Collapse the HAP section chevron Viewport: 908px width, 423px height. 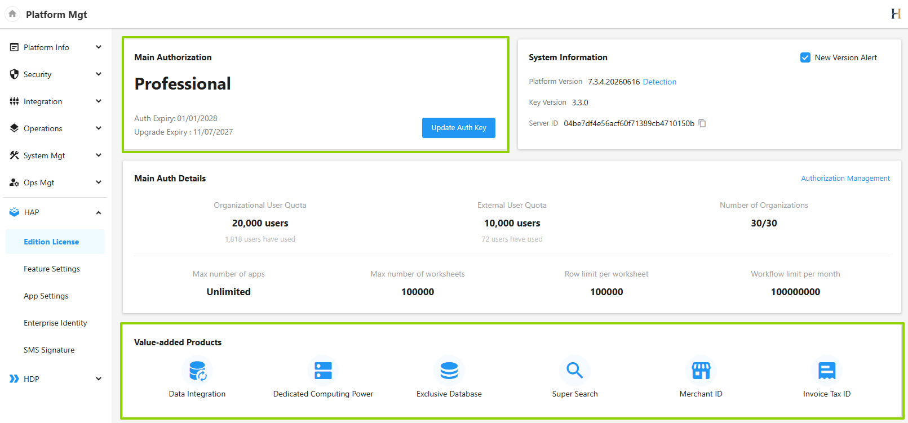[99, 212]
